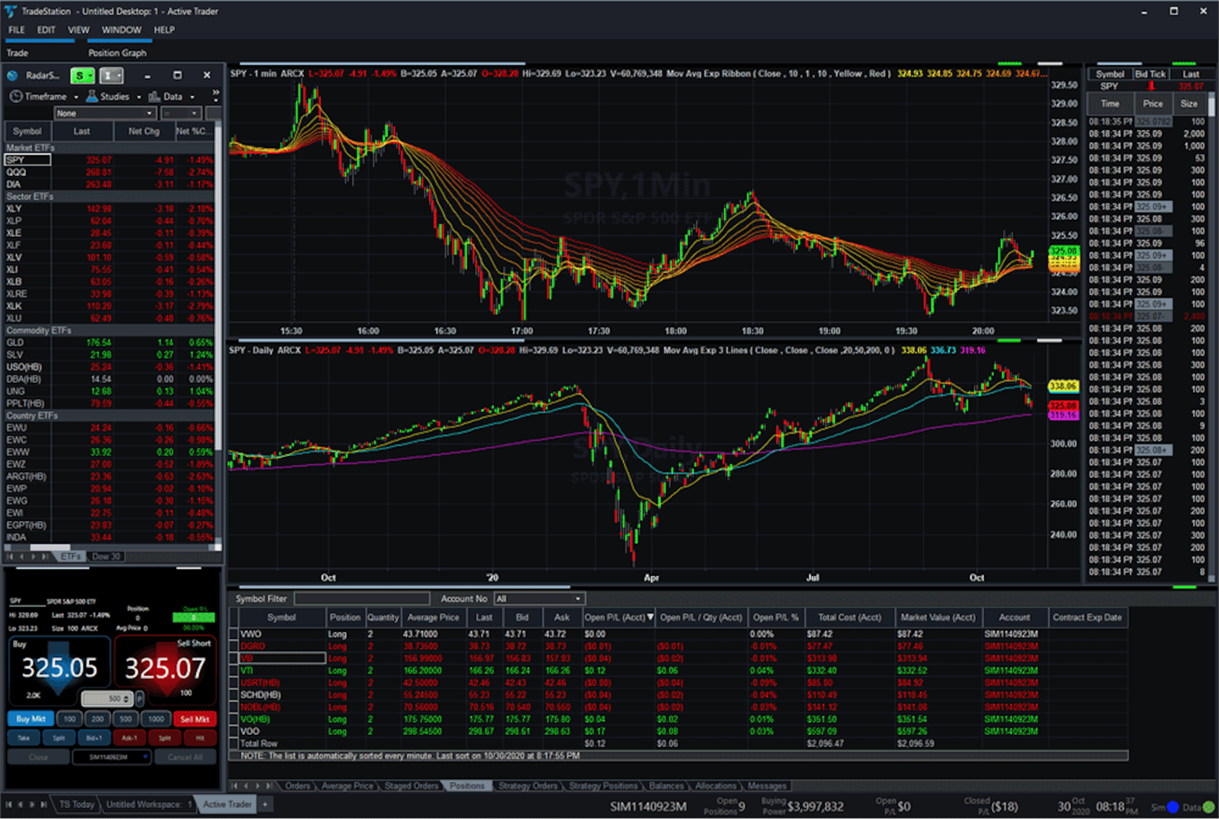The width and height of the screenshot is (1219, 819).
Task: Switch to the Balances tab
Action: (666, 786)
